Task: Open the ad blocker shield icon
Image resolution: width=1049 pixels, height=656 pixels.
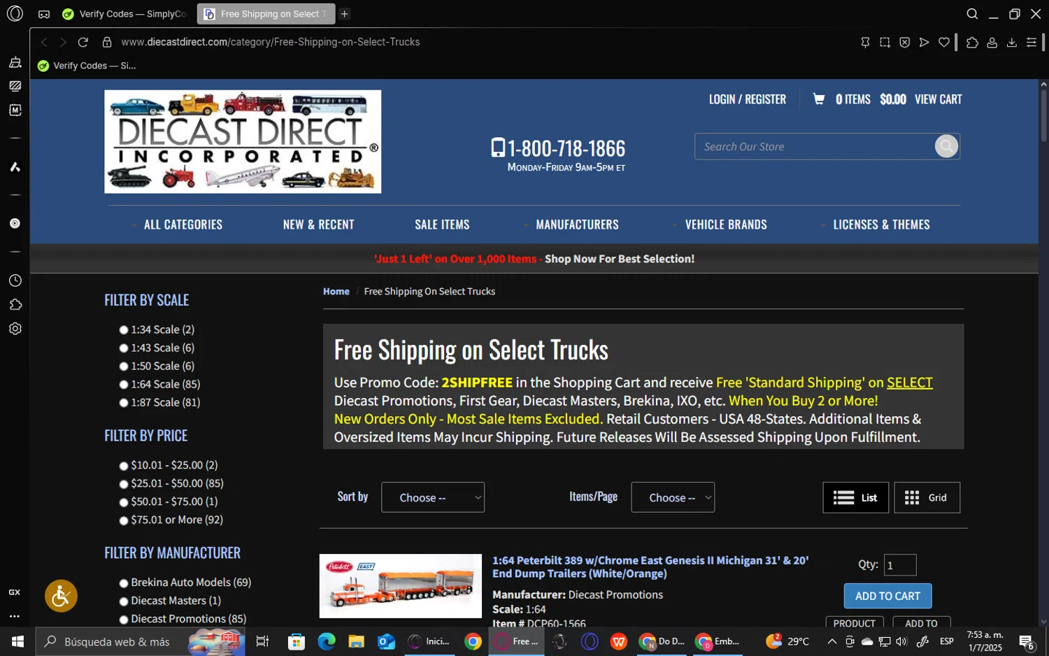Action: (904, 42)
